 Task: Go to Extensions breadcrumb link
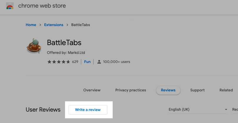[54, 25]
